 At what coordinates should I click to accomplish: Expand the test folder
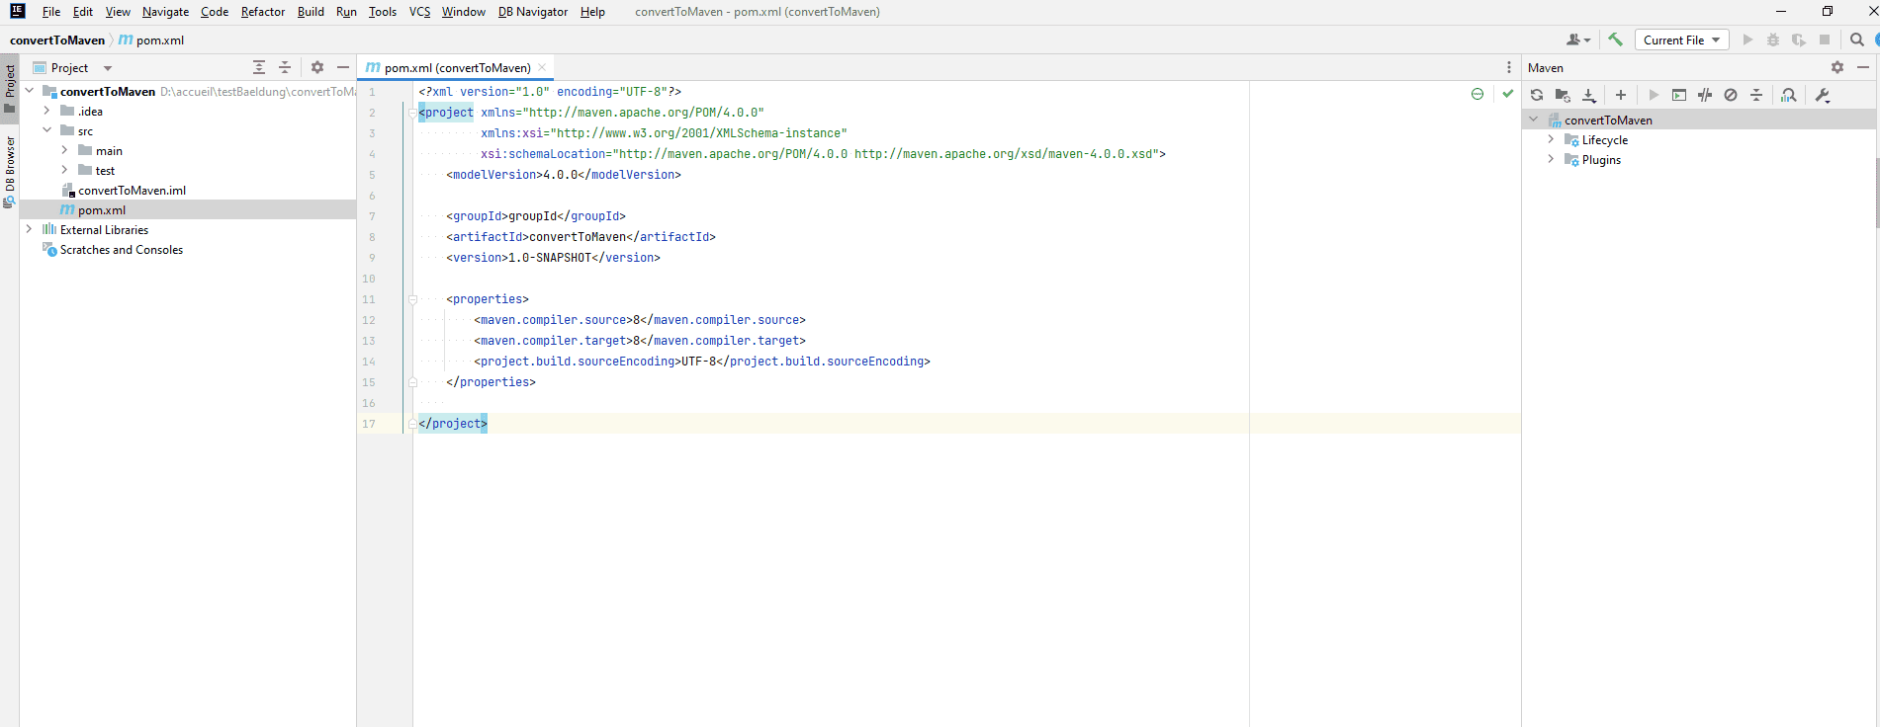[x=64, y=170]
